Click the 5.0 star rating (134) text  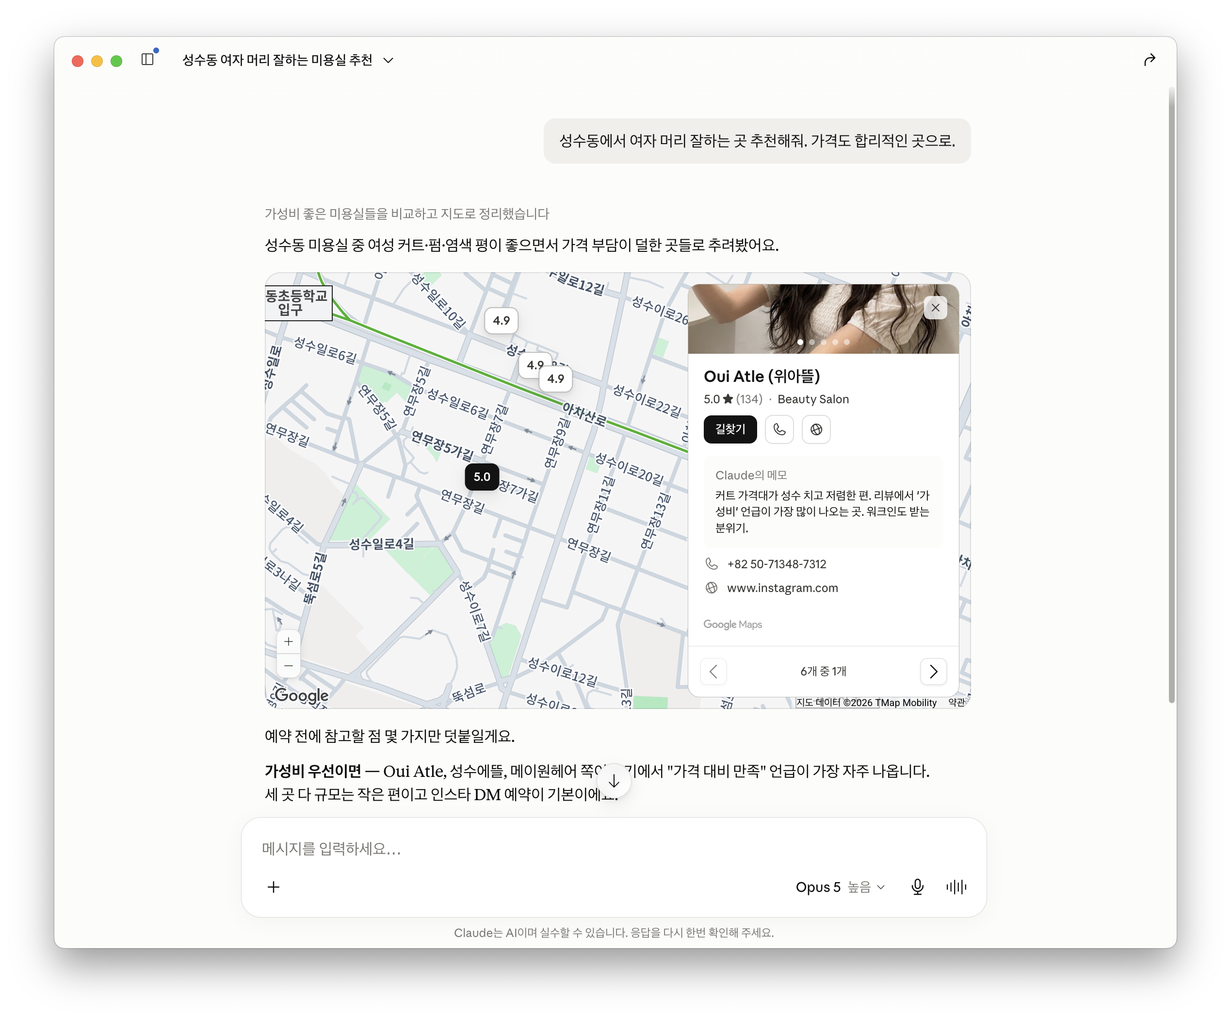pos(733,399)
